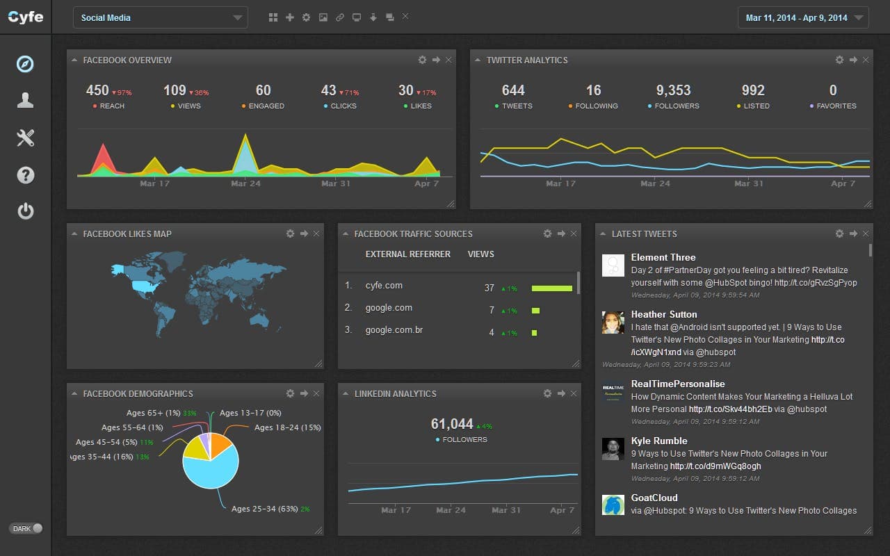Click Heather Sutton's profile thumbnail

(613, 322)
